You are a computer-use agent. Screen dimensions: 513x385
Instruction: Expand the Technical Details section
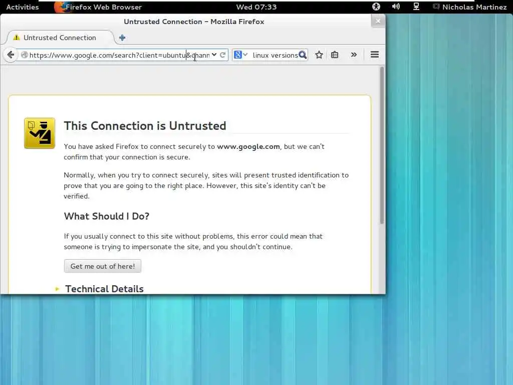104,289
